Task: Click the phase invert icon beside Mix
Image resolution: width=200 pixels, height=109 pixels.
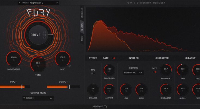Action: (x=70, y=66)
